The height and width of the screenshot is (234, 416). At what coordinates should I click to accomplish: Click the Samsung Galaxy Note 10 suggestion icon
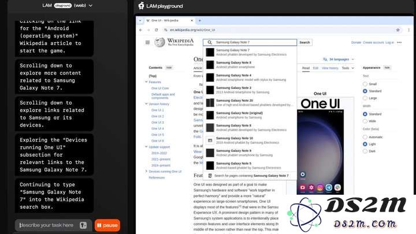210,140
